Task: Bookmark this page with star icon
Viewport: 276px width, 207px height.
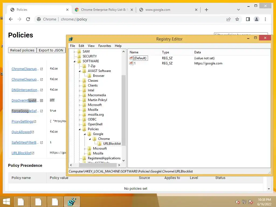Action: pyautogui.click(x=237, y=19)
